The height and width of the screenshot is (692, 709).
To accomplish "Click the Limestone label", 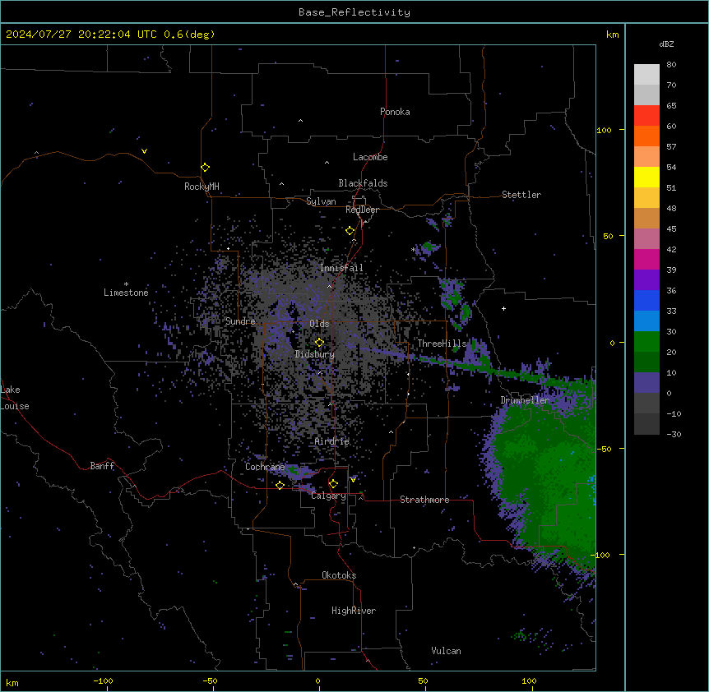I will [126, 293].
